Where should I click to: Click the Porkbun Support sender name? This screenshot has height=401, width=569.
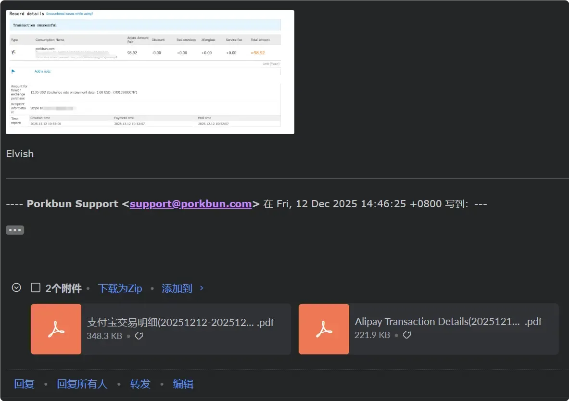(72, 204)
